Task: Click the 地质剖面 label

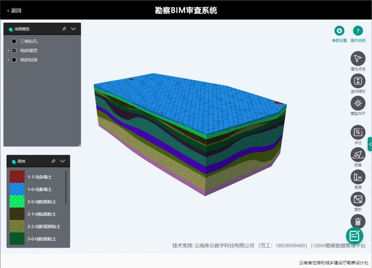Action: point(29,60)
